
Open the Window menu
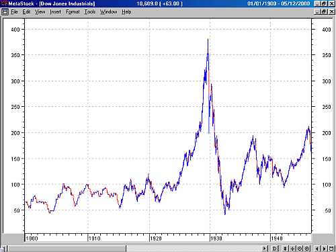(x=108, y=11)
